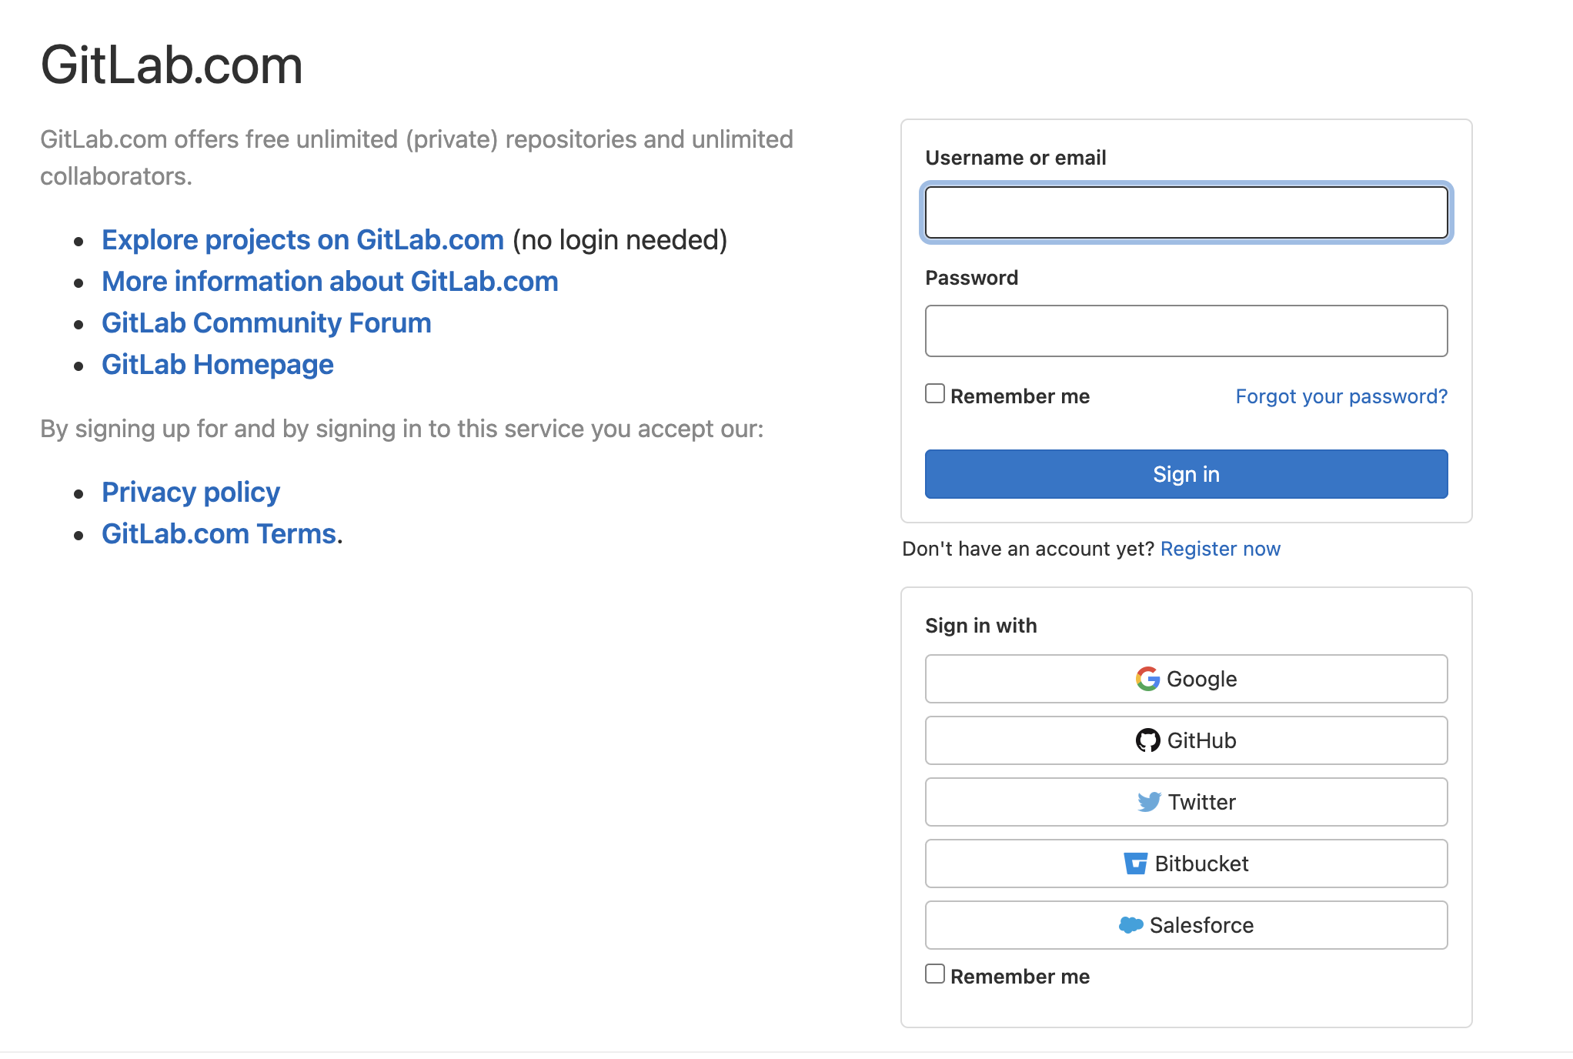Go to GitLab Homepage link
This screenshot has width=1573, height=1059.
click(x=217, y=365)
